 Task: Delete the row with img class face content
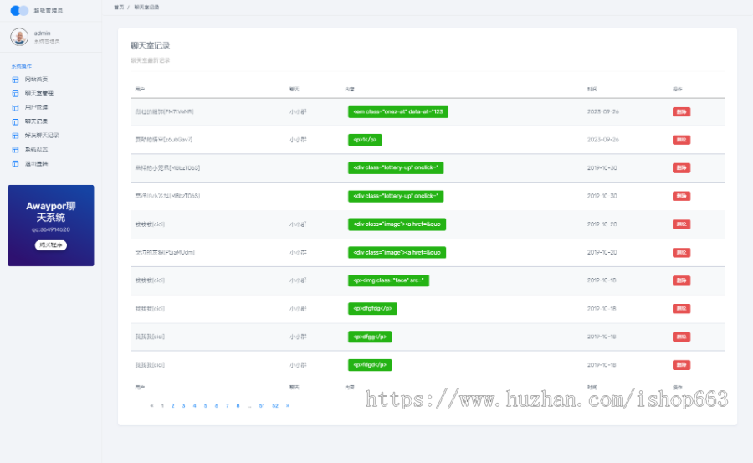pyautogui.click(x=681, y=280)
